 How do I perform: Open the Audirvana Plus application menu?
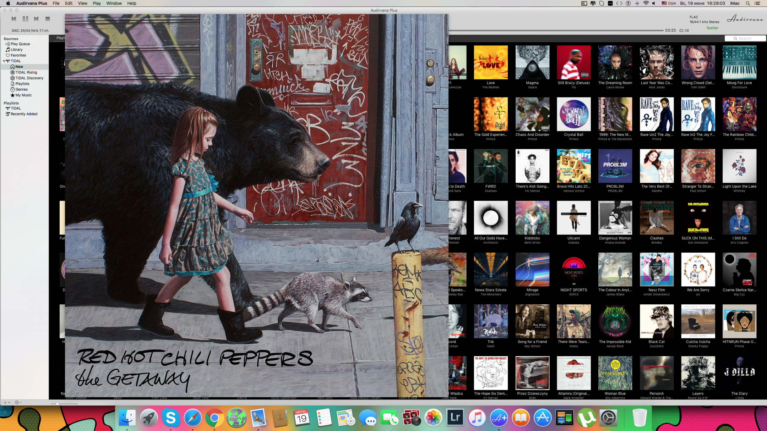32,3
